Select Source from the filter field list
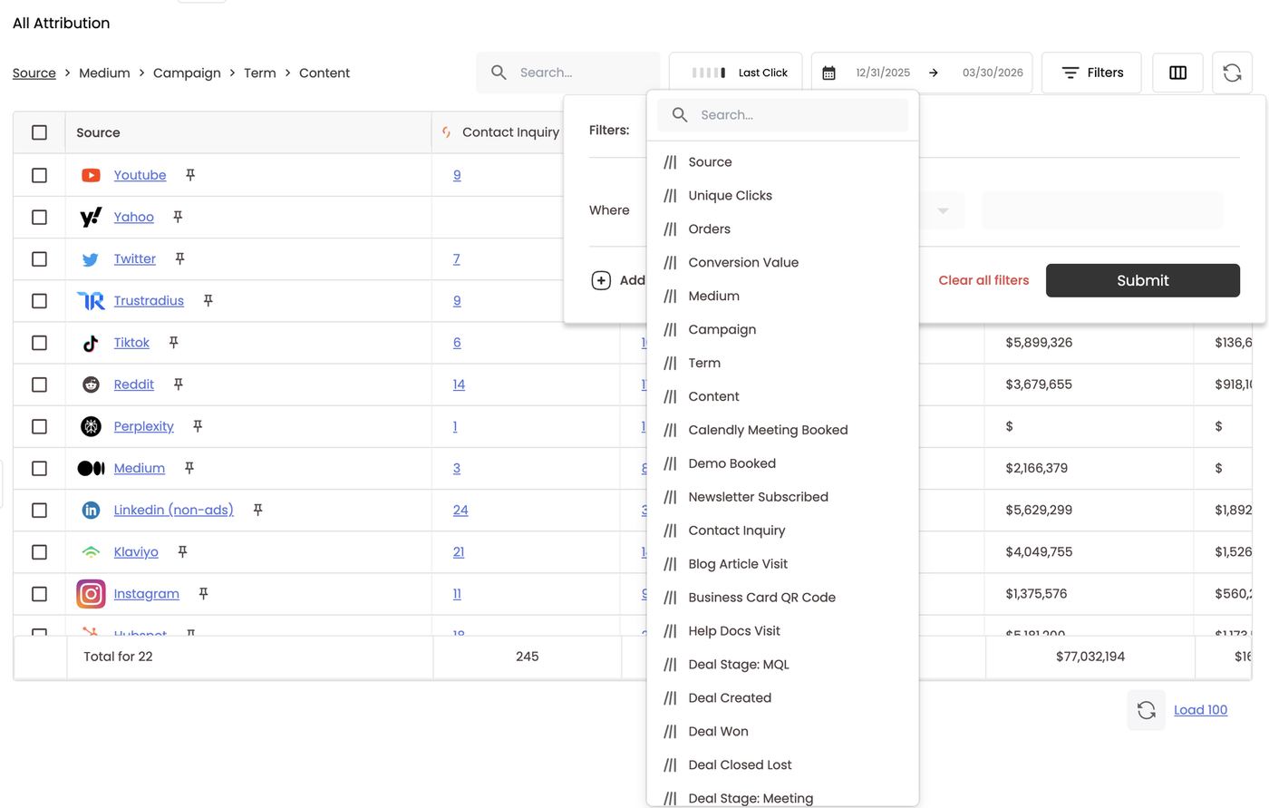 tap(782, 161)
